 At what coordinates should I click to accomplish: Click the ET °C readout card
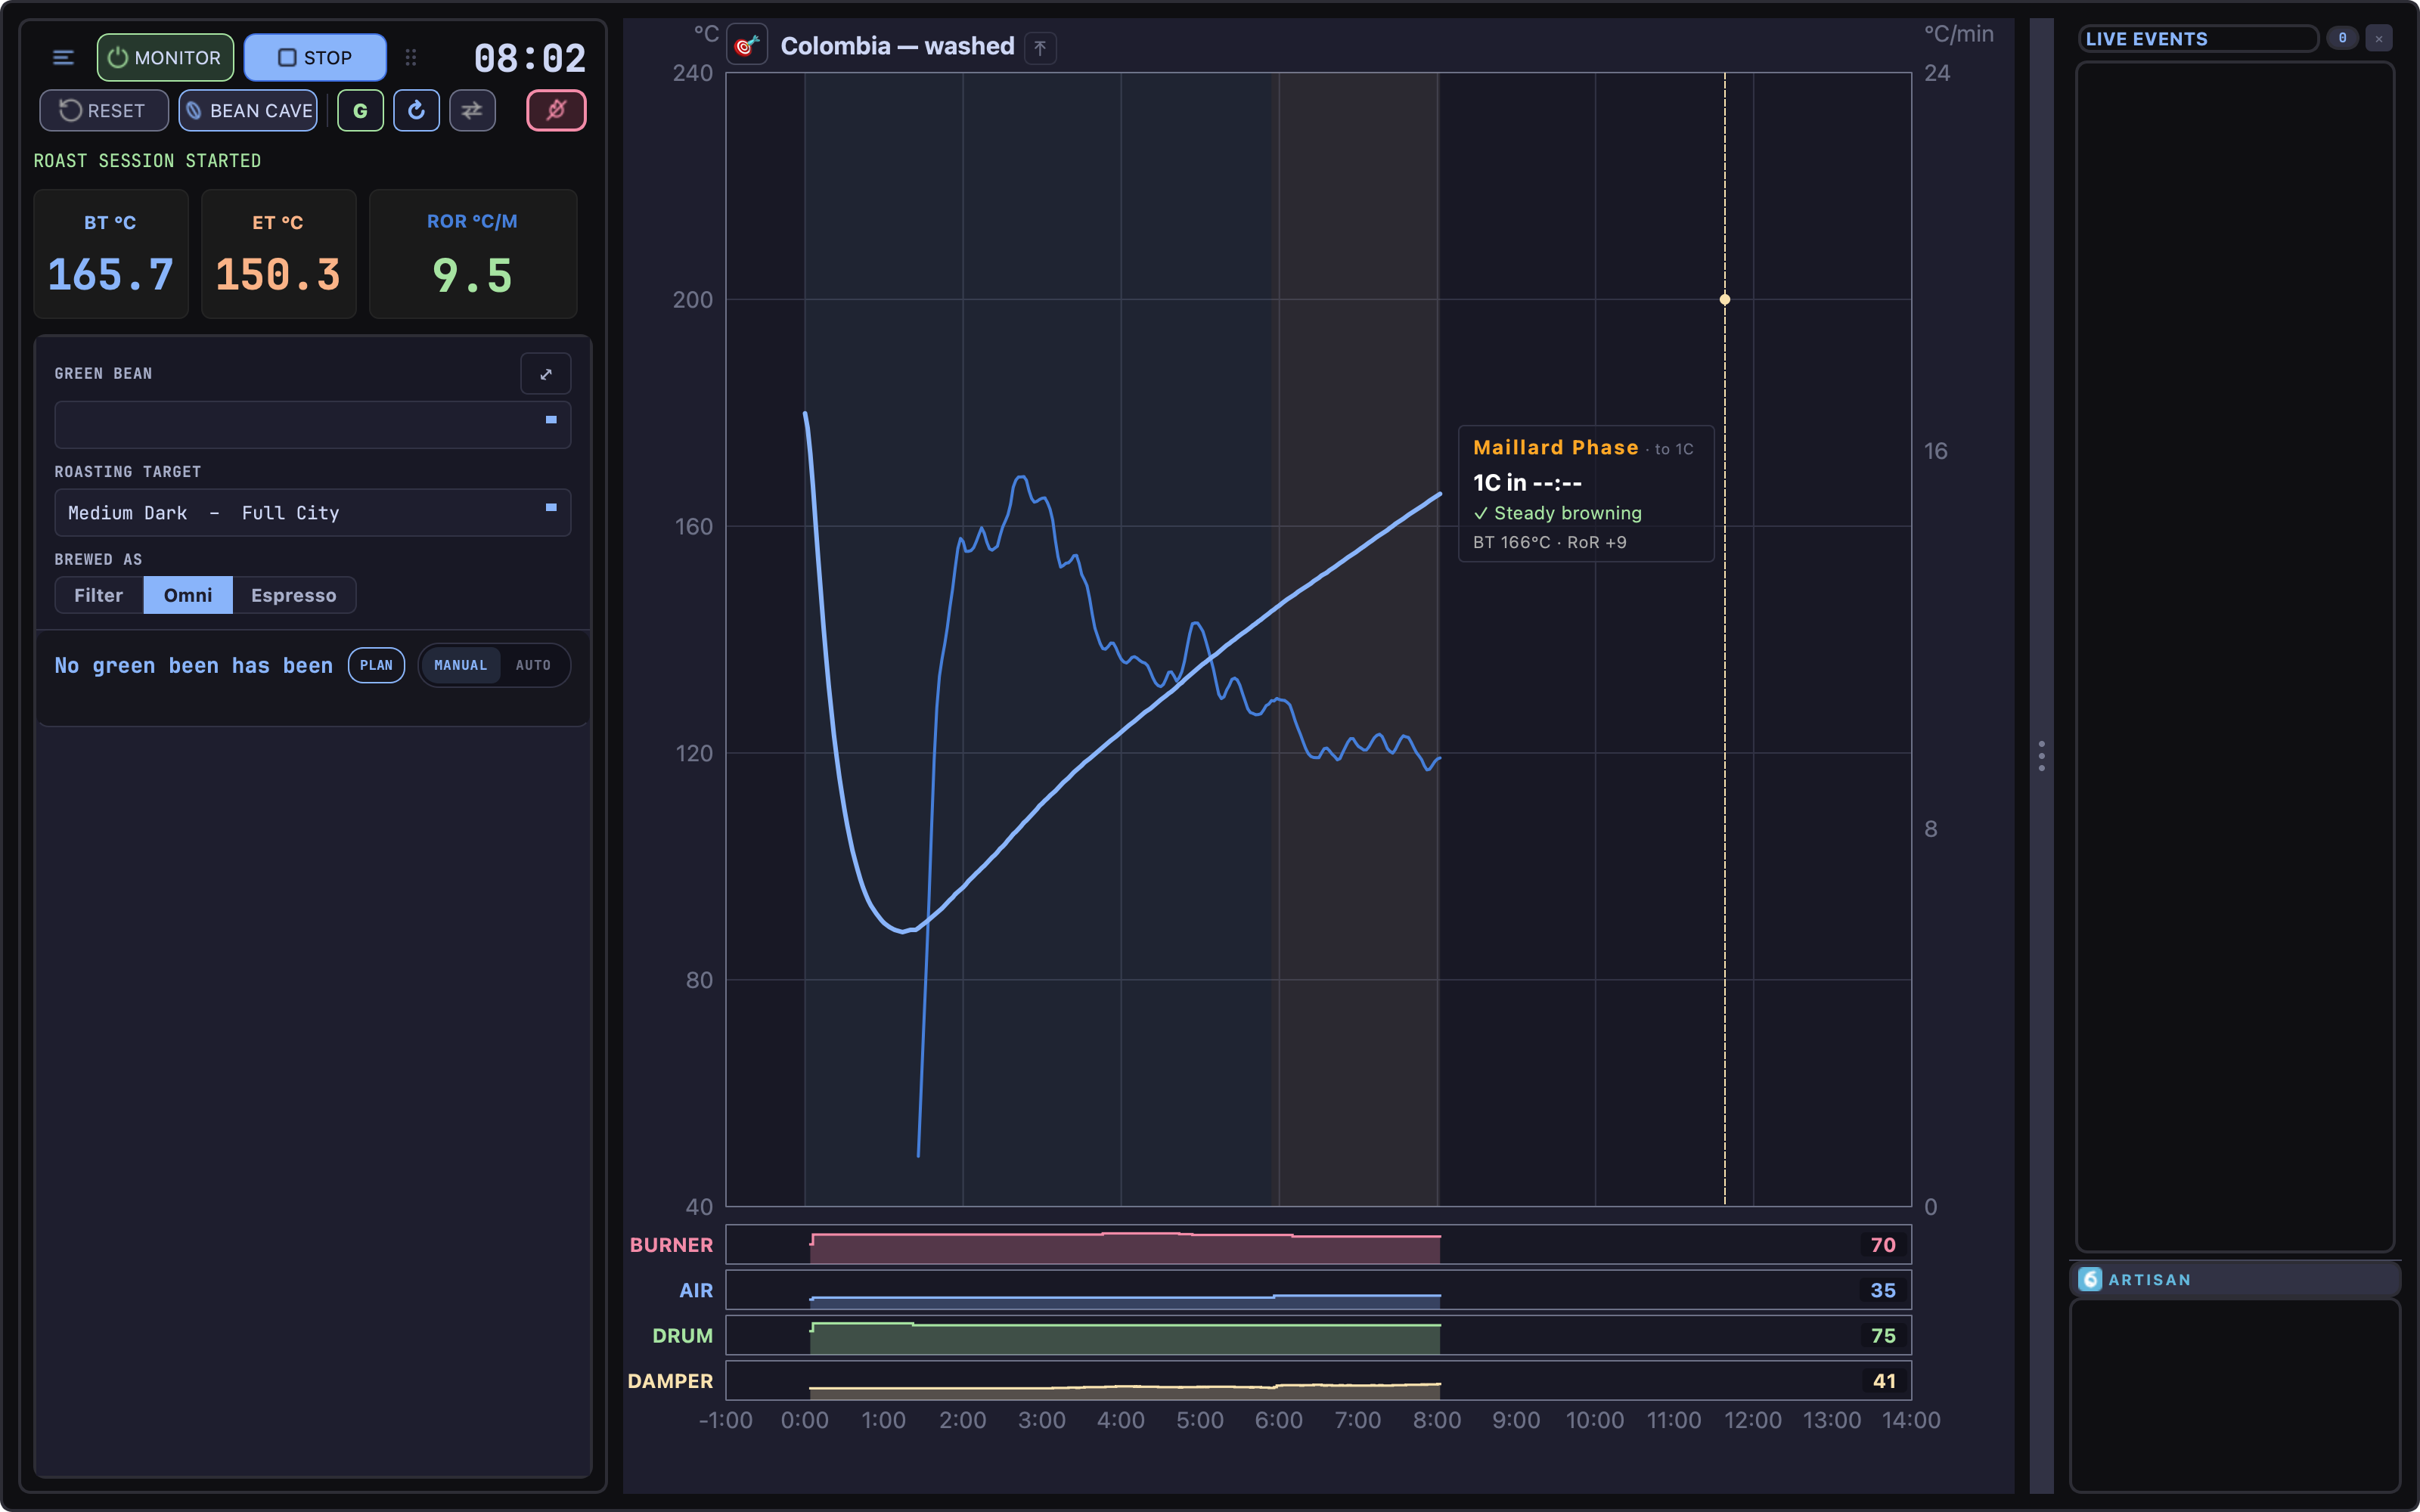coord(278,254)
